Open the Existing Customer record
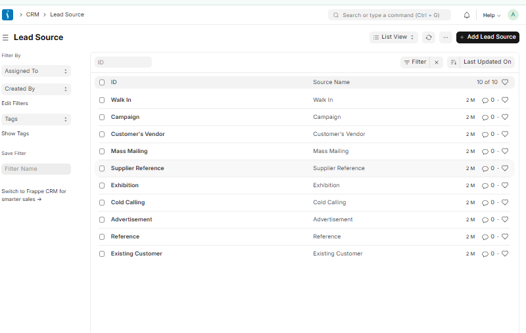Image resolution: width=526 pixels, height=333 pixels. 136,254
